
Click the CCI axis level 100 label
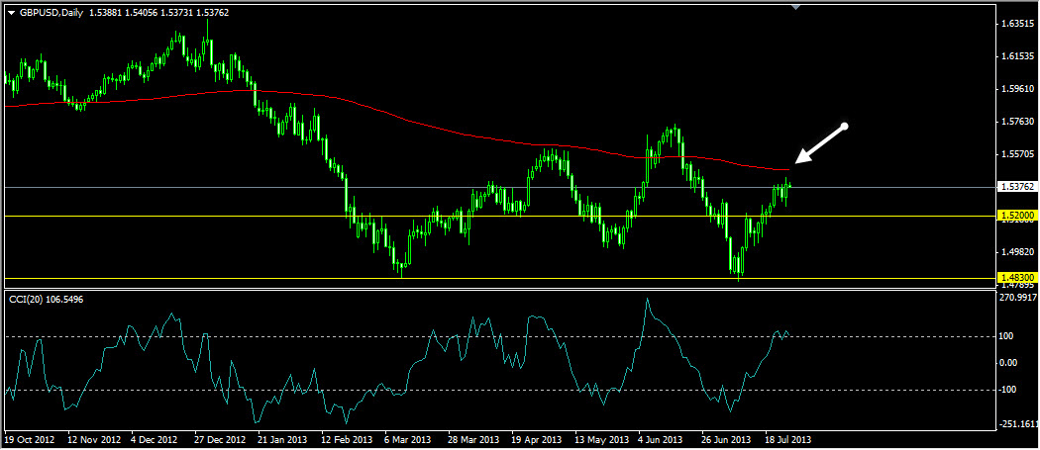[x=1006, y=337]
